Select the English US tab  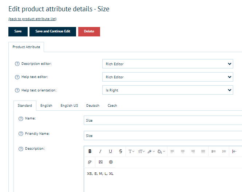[x=69, y=106]
